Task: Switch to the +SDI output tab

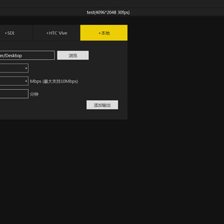Action: click(16, 33)
